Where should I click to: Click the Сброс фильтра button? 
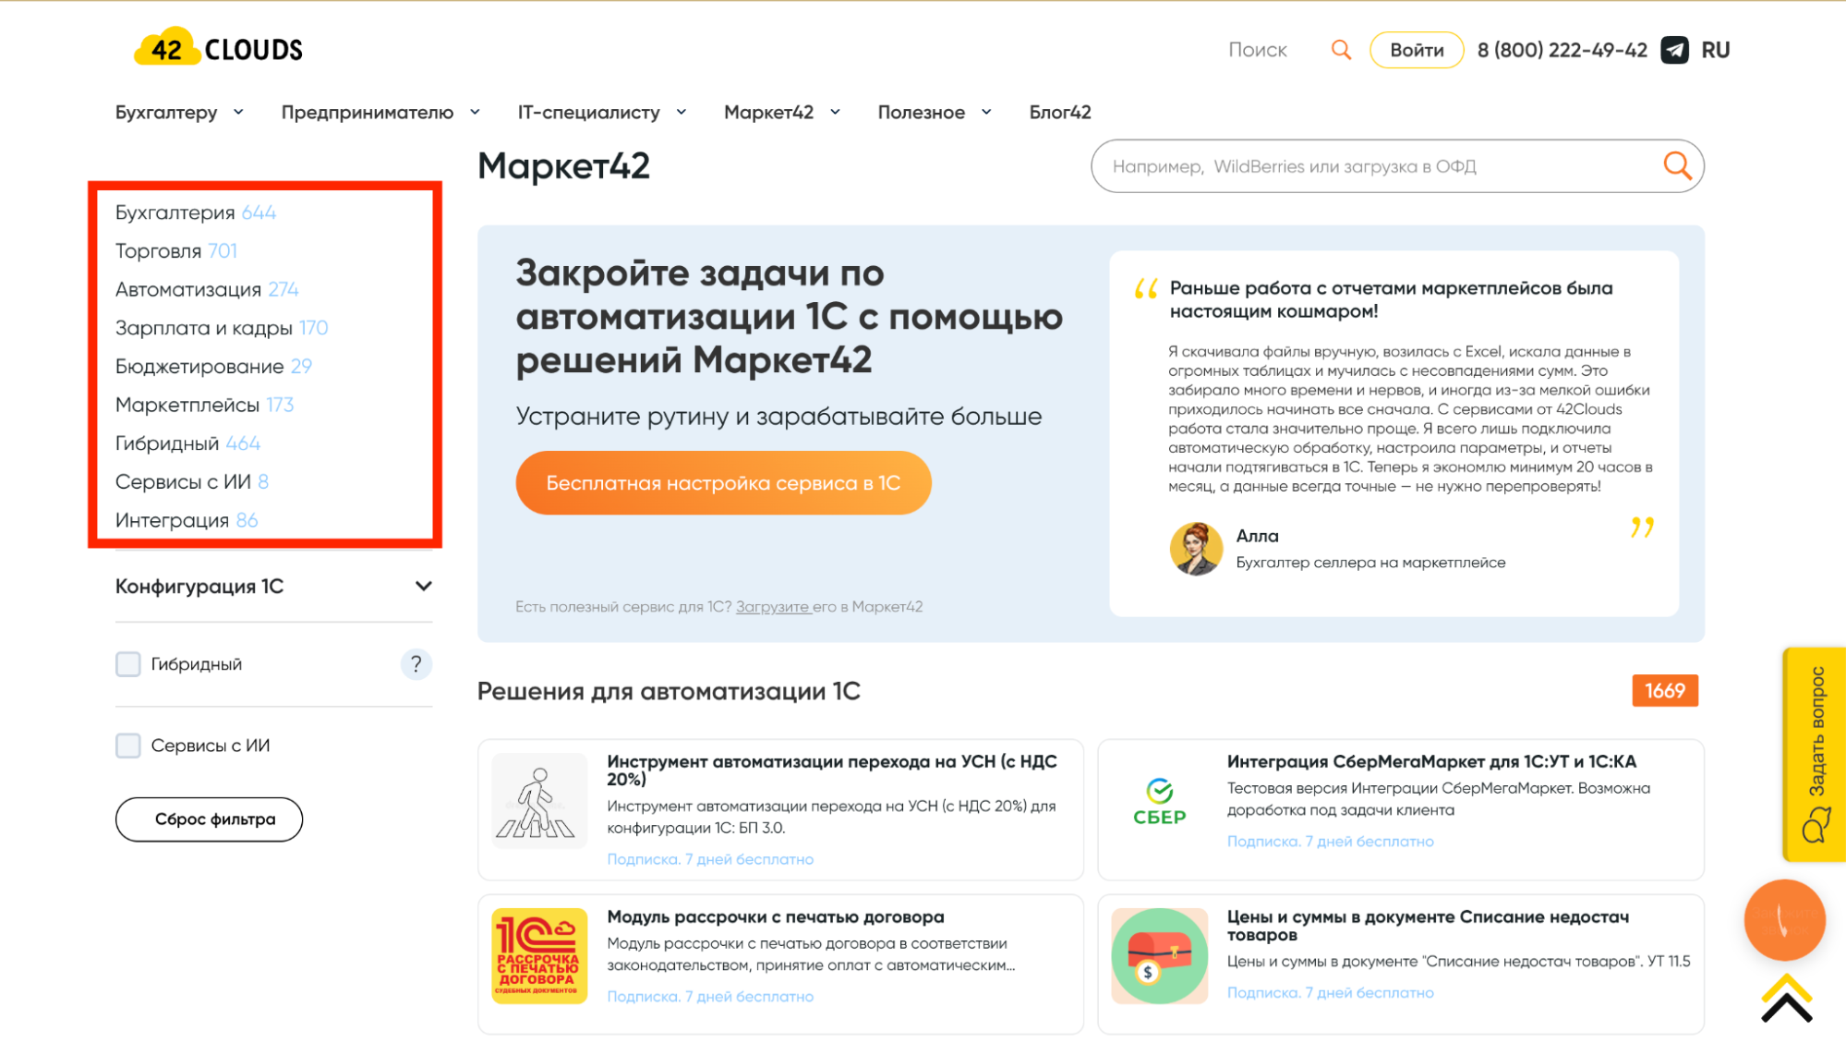point(209,819)
